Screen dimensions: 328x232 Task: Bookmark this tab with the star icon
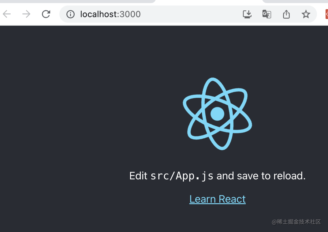[x=306, y=14]
